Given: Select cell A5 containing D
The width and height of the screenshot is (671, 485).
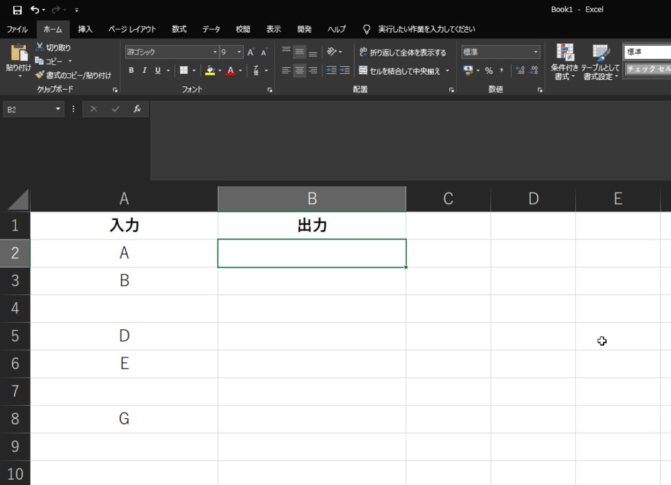Looking at the screenshot, I should (125, 336).
